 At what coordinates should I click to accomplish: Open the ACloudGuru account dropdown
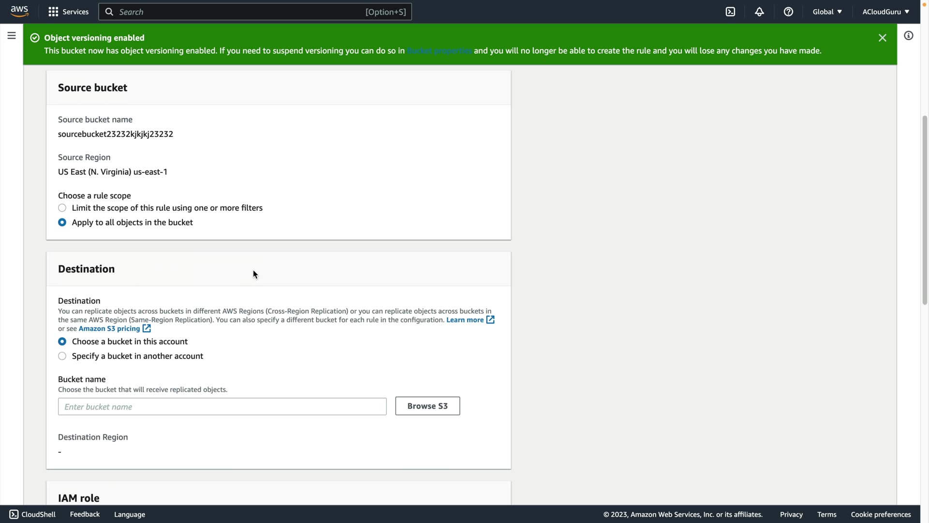[x=885, y=12]
